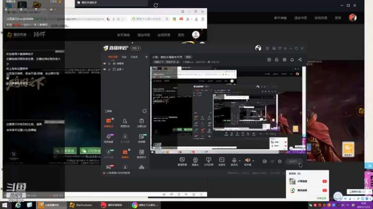Start recording with the record icon

pyautogui.click(x=264, y=161)
